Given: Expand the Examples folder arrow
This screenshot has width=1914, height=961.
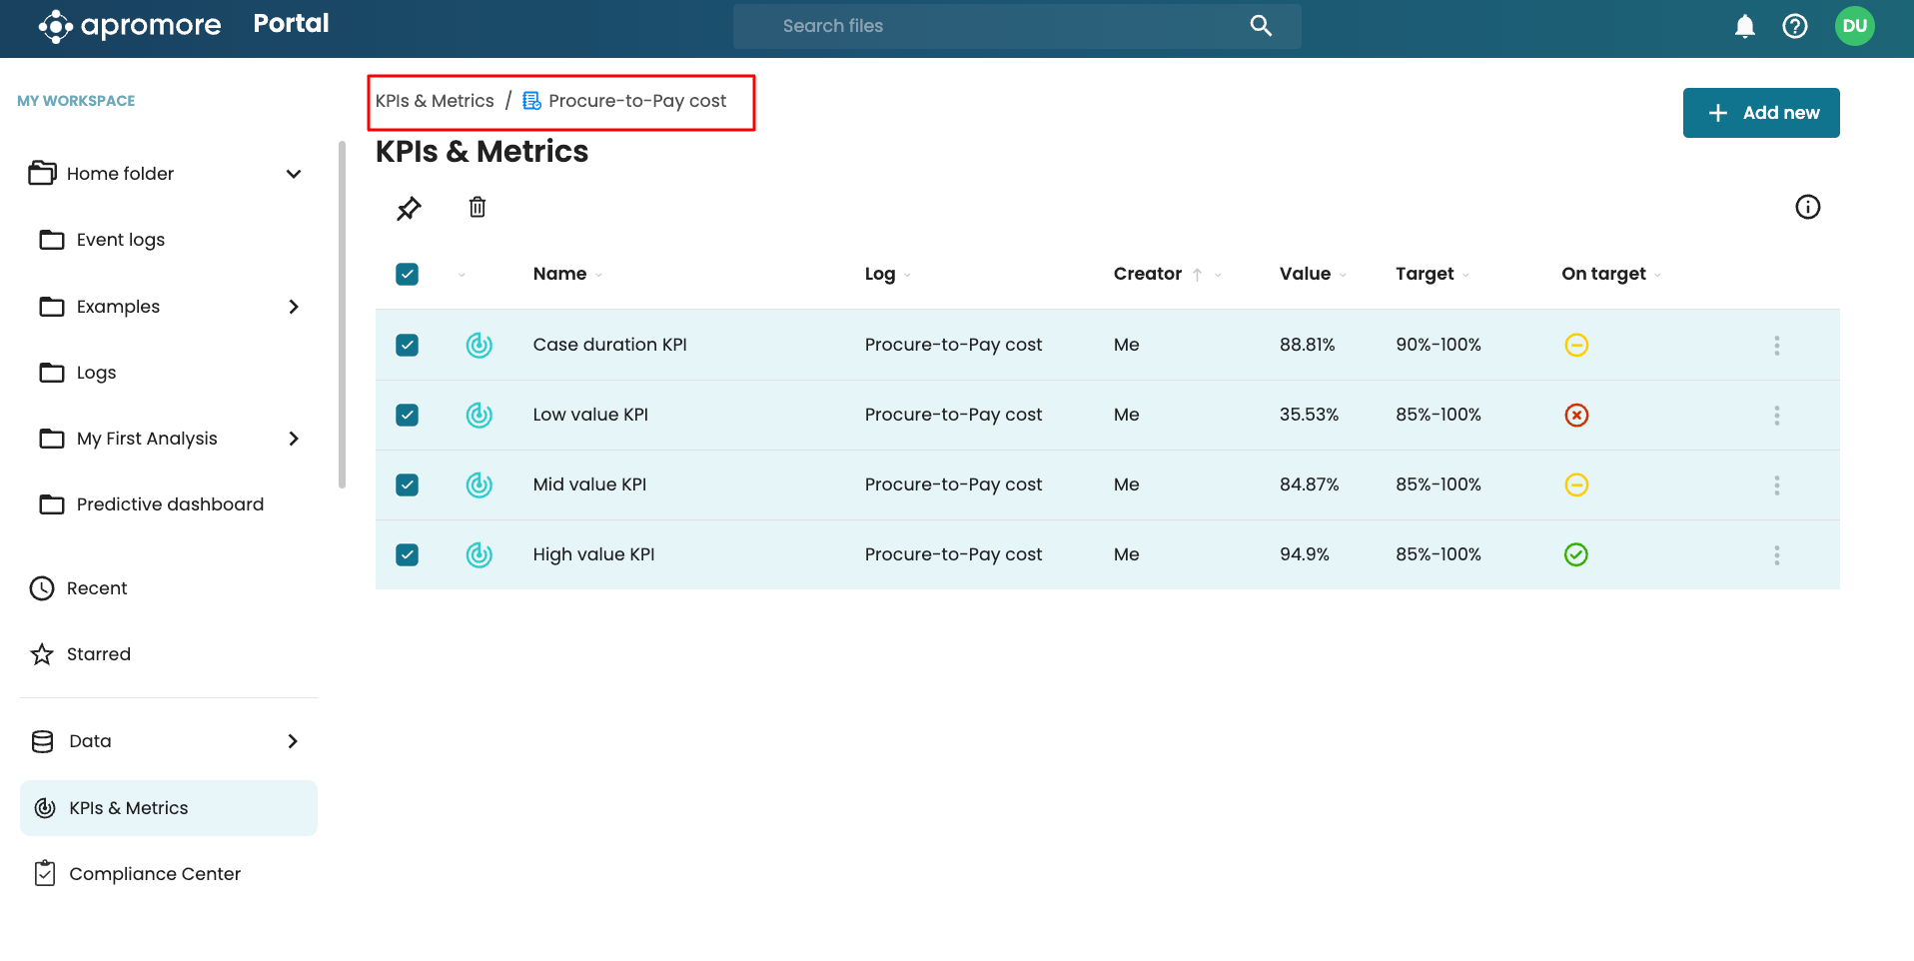Looking at the screenshot, I should [x=294, y=307].
